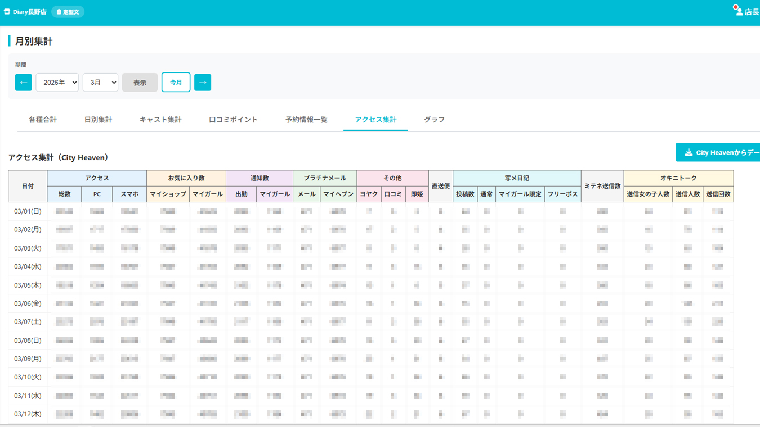View the 予約情報一覧 tab

click(x=306, y=120)
